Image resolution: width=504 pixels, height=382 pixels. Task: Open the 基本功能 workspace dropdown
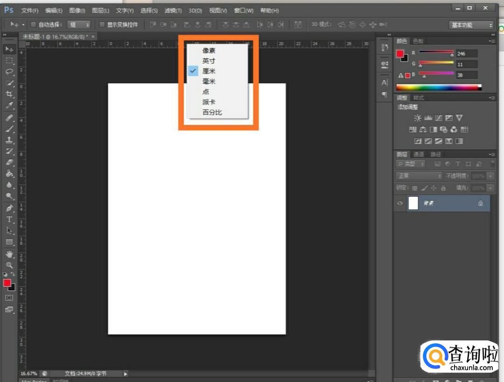[471, 25]
